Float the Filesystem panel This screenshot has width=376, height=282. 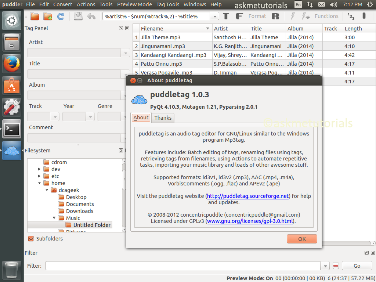tap(121, 150)
